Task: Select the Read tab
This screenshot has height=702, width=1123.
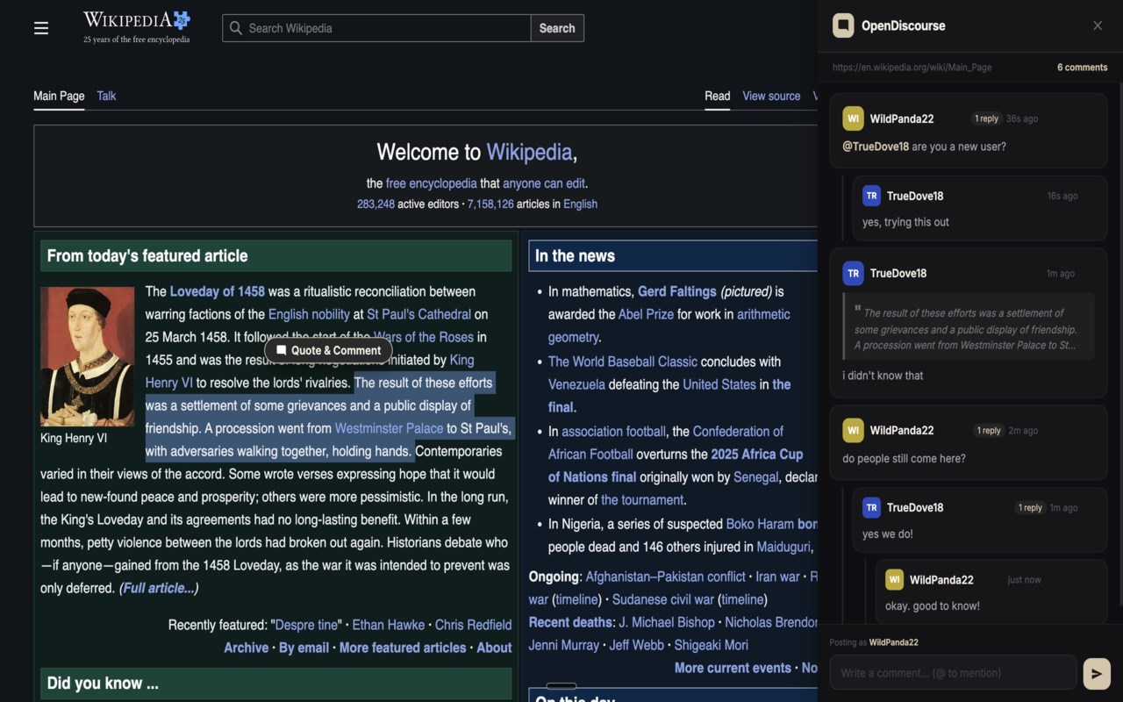Action: [717, 96]
